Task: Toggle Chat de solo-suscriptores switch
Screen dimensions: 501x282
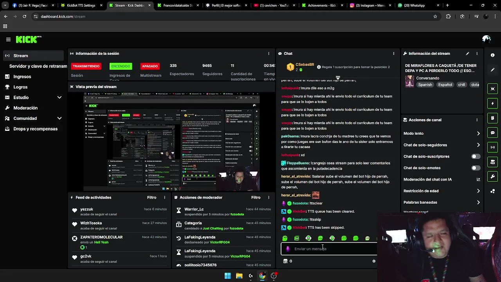Action: (x=476, y=156)
